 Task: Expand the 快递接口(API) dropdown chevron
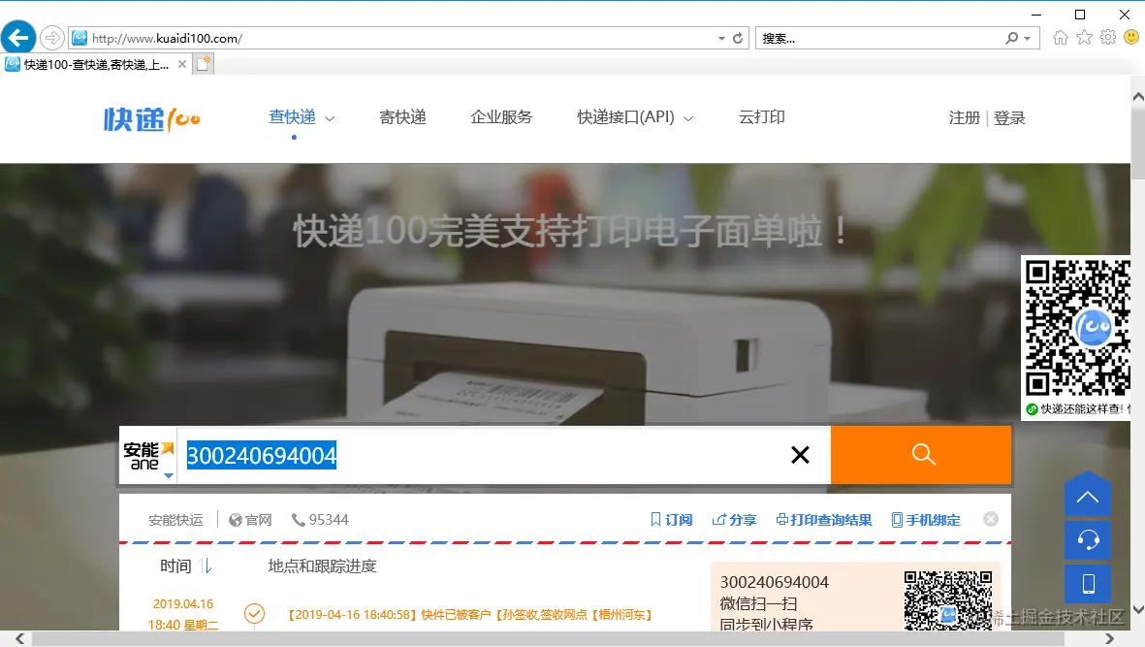[x=688, y=118]
